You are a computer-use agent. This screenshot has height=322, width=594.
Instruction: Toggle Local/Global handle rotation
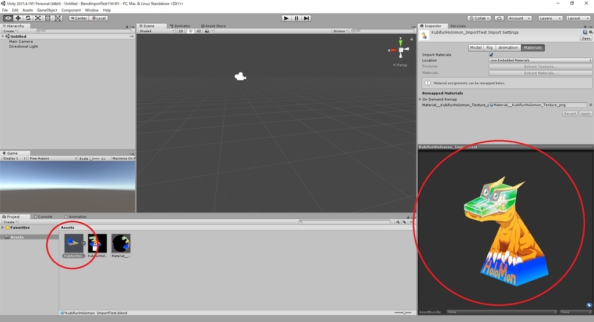[x=99, y=18]
